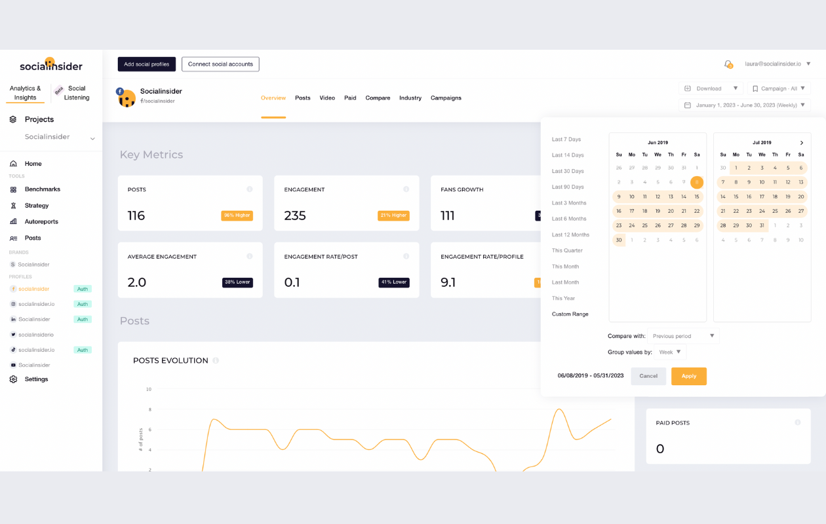
Task: Select Last 30 Days preset
Action: click(x=568, y=171)
